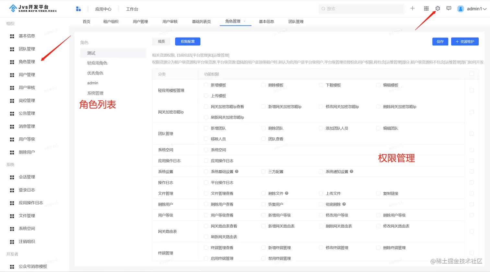Screen dimensions: 490x272
Task: Click the 团队管理 sidebar icon
Action: click(12, 49)
